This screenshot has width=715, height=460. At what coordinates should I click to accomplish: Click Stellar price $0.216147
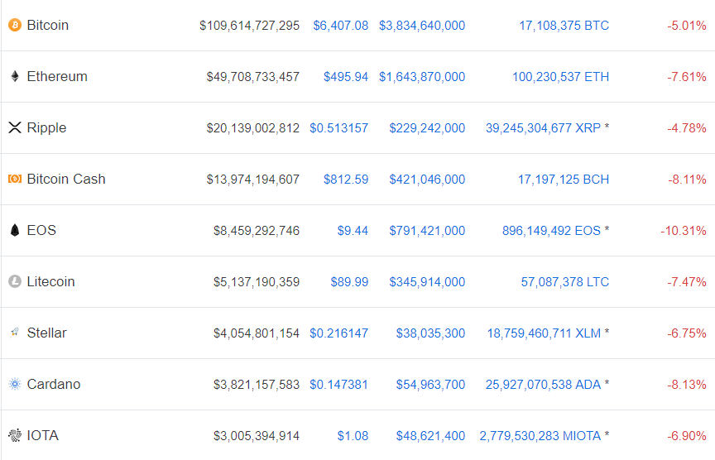pyautogui.click(x=338, y=333)
